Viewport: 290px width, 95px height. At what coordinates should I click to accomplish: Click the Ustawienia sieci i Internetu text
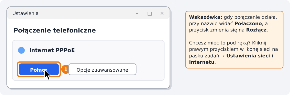[x=231, y=59]
